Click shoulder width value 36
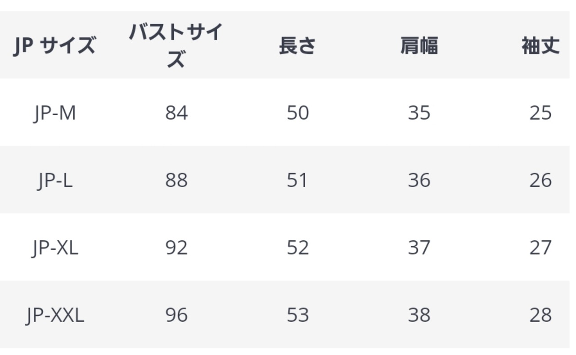576x355 pixels. 419,180
